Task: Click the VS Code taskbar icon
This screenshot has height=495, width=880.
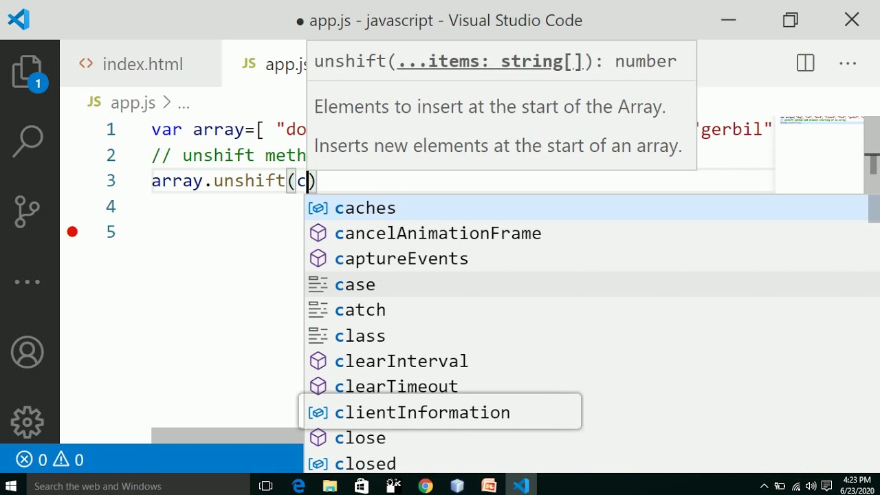Action: (x=521, y=486)
